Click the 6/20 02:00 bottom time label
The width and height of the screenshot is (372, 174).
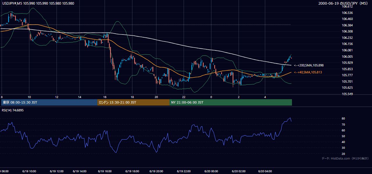click(x=238, y=171)
